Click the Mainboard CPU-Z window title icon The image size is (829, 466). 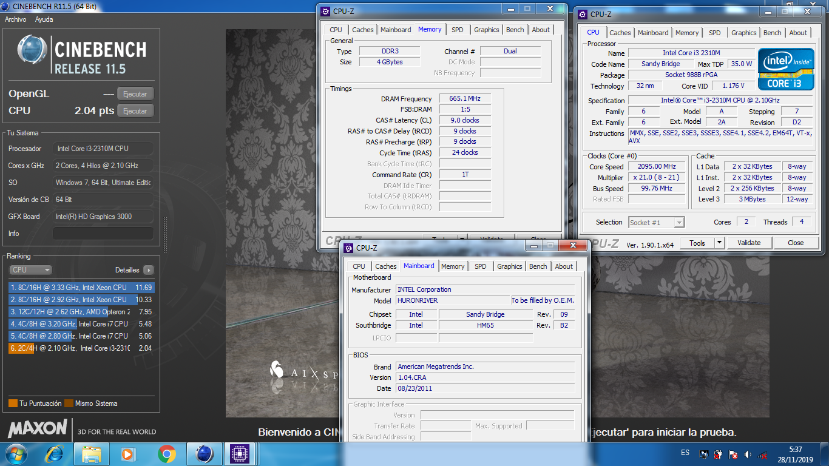[x=348, y=248]
